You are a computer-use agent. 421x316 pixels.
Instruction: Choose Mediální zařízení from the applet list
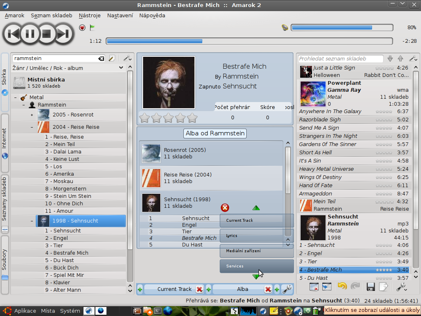[257, 251]
